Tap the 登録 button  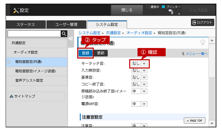click(85, 53)
